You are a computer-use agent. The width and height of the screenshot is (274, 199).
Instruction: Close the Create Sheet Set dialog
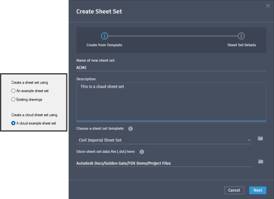tap(268, 6)
